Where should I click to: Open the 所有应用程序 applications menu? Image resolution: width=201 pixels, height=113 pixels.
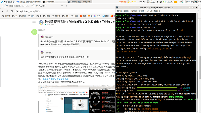click(10, 2)
